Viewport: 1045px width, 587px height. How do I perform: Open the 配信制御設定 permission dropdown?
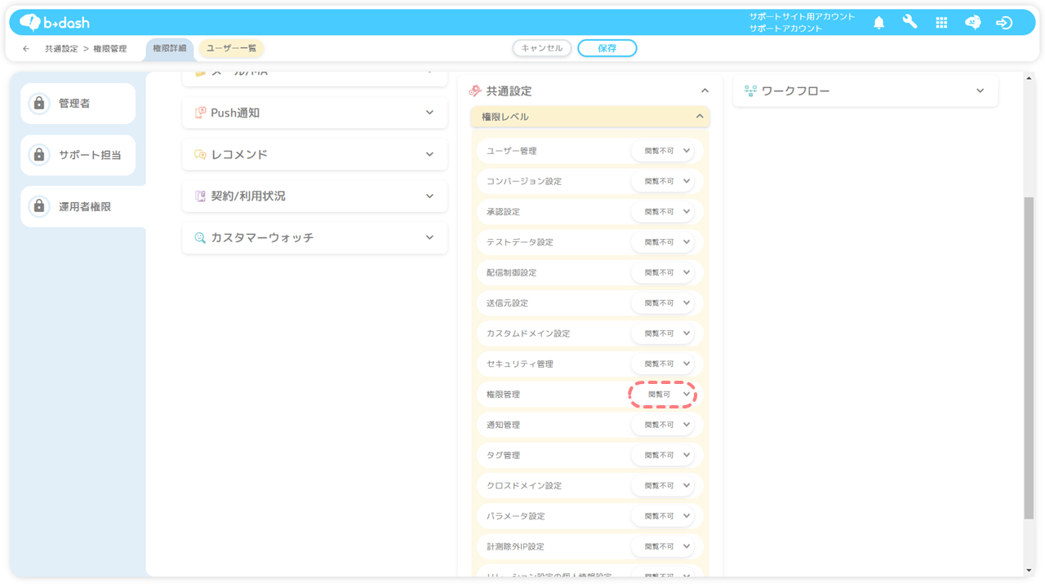pos(663,272)
